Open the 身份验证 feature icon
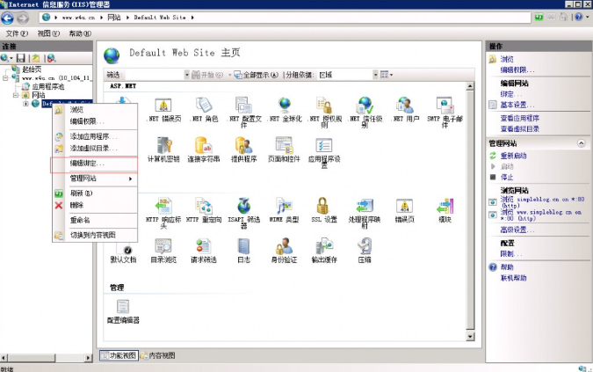 (284, 246)
